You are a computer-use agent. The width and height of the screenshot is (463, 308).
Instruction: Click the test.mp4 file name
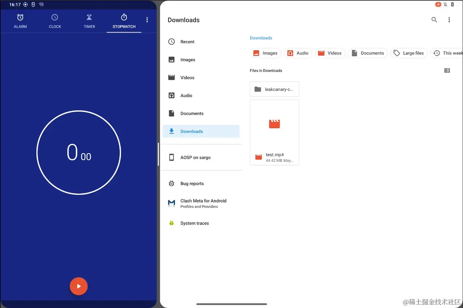(275, 155)
